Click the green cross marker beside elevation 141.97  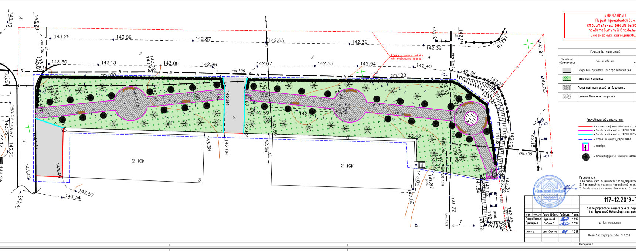(528, 45)
